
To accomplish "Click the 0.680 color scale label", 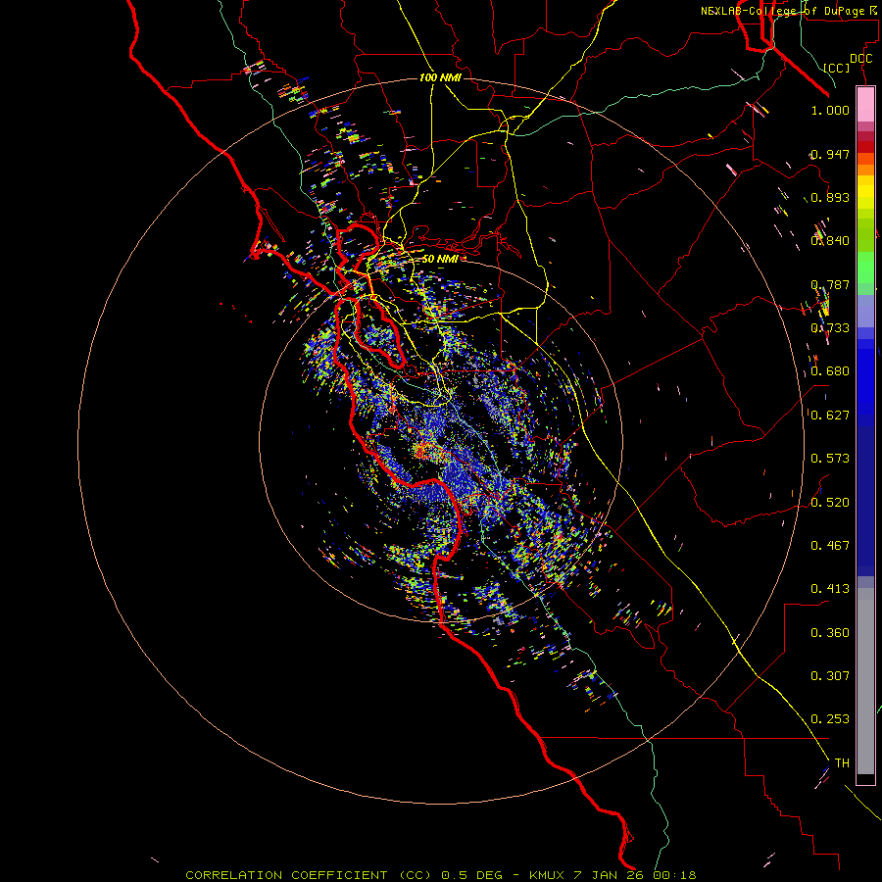I will [830, 371].
